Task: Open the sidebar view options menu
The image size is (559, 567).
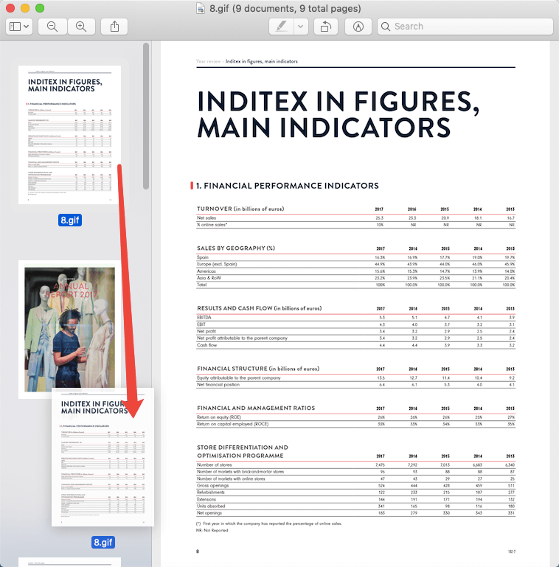Action: pyautogui.click(x=19, y=27)
